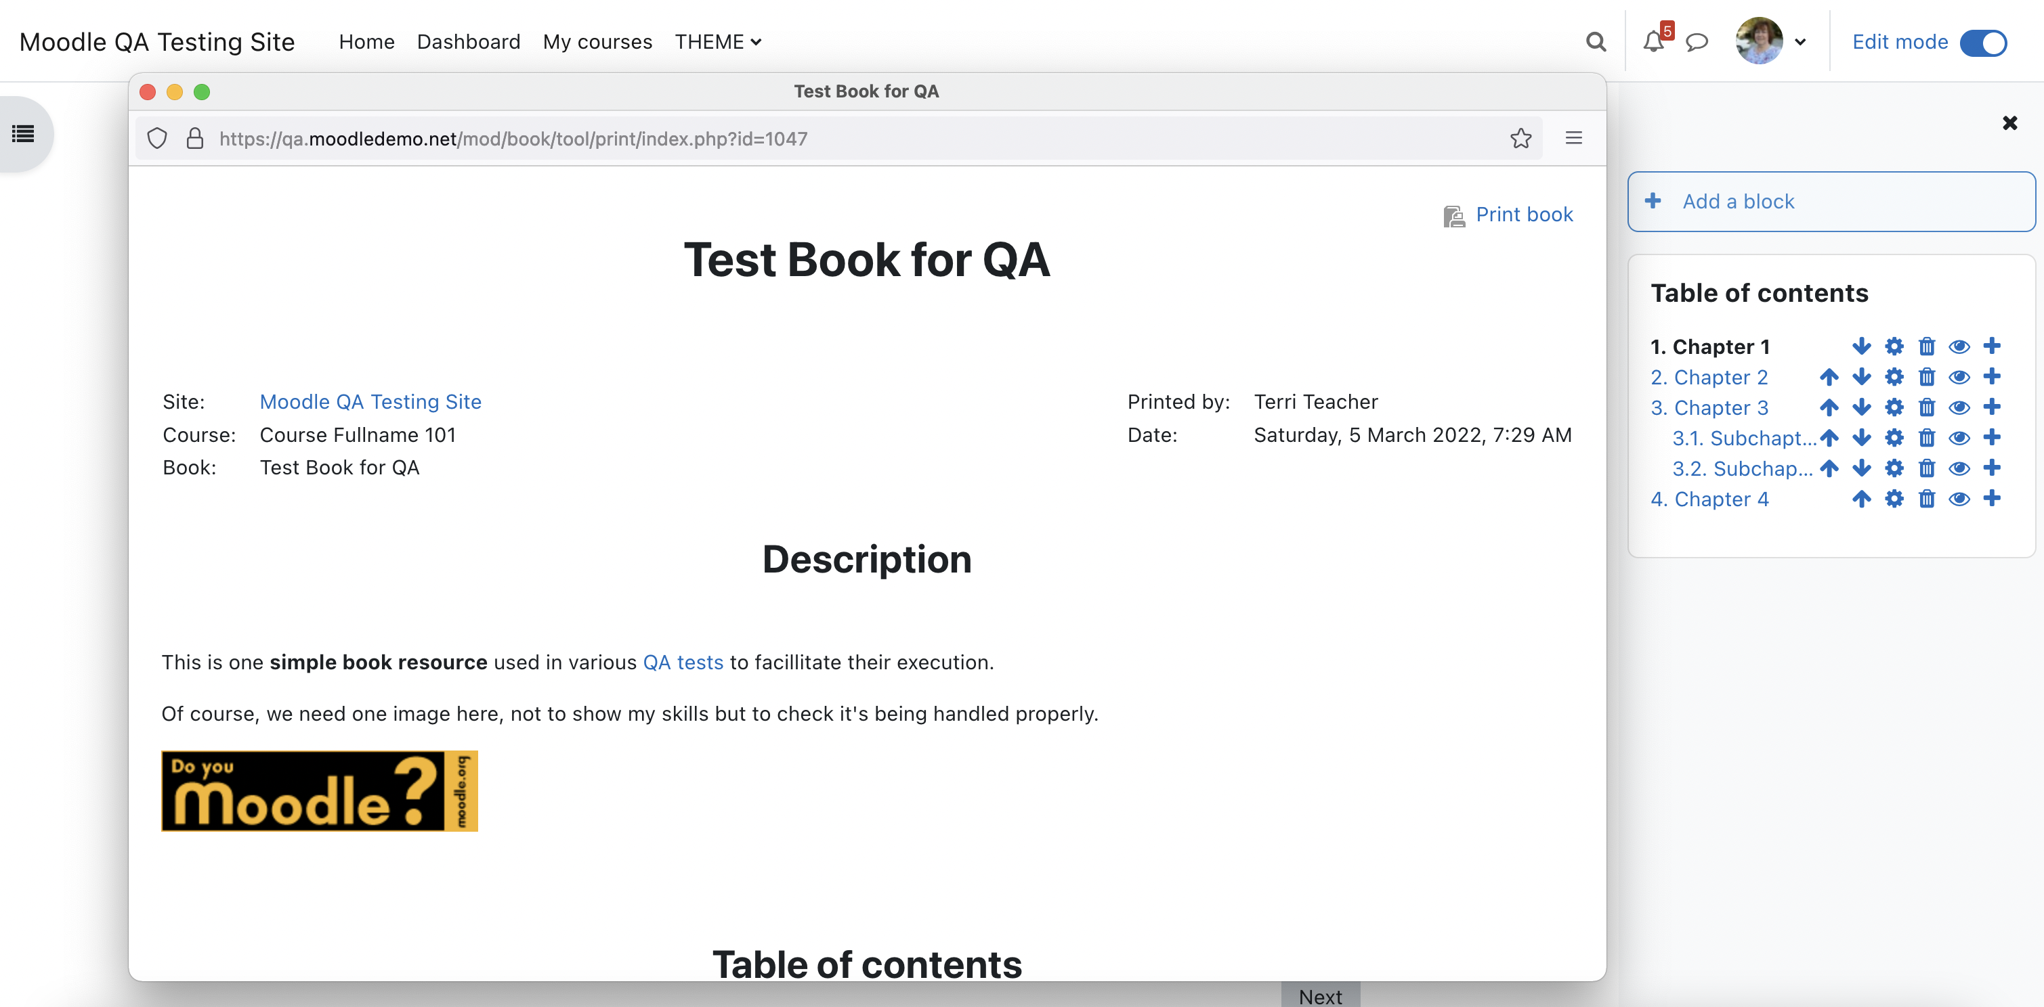Add a chapter after Chapter 3
This screenshot has width=2044, height=1007.
(1992, 407)
